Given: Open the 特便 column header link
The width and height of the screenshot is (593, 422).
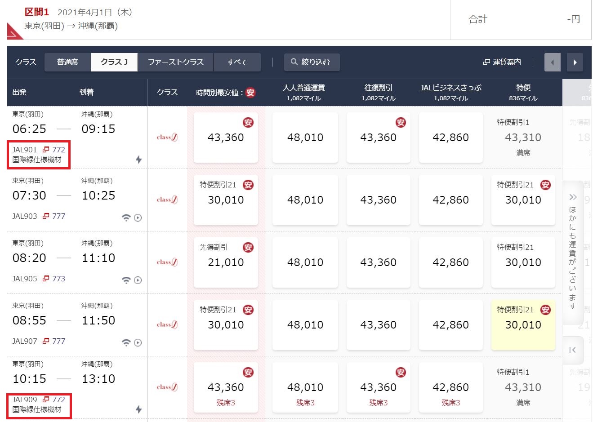Looking at the screenshot, I should point(523,88).
